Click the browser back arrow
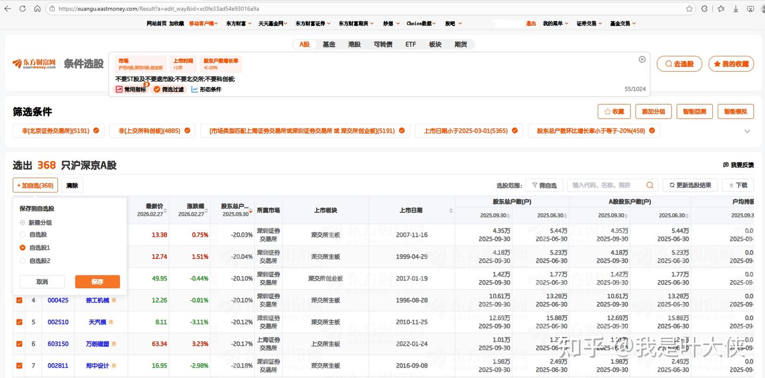This screenshot has height=378, width=765. 7,9
